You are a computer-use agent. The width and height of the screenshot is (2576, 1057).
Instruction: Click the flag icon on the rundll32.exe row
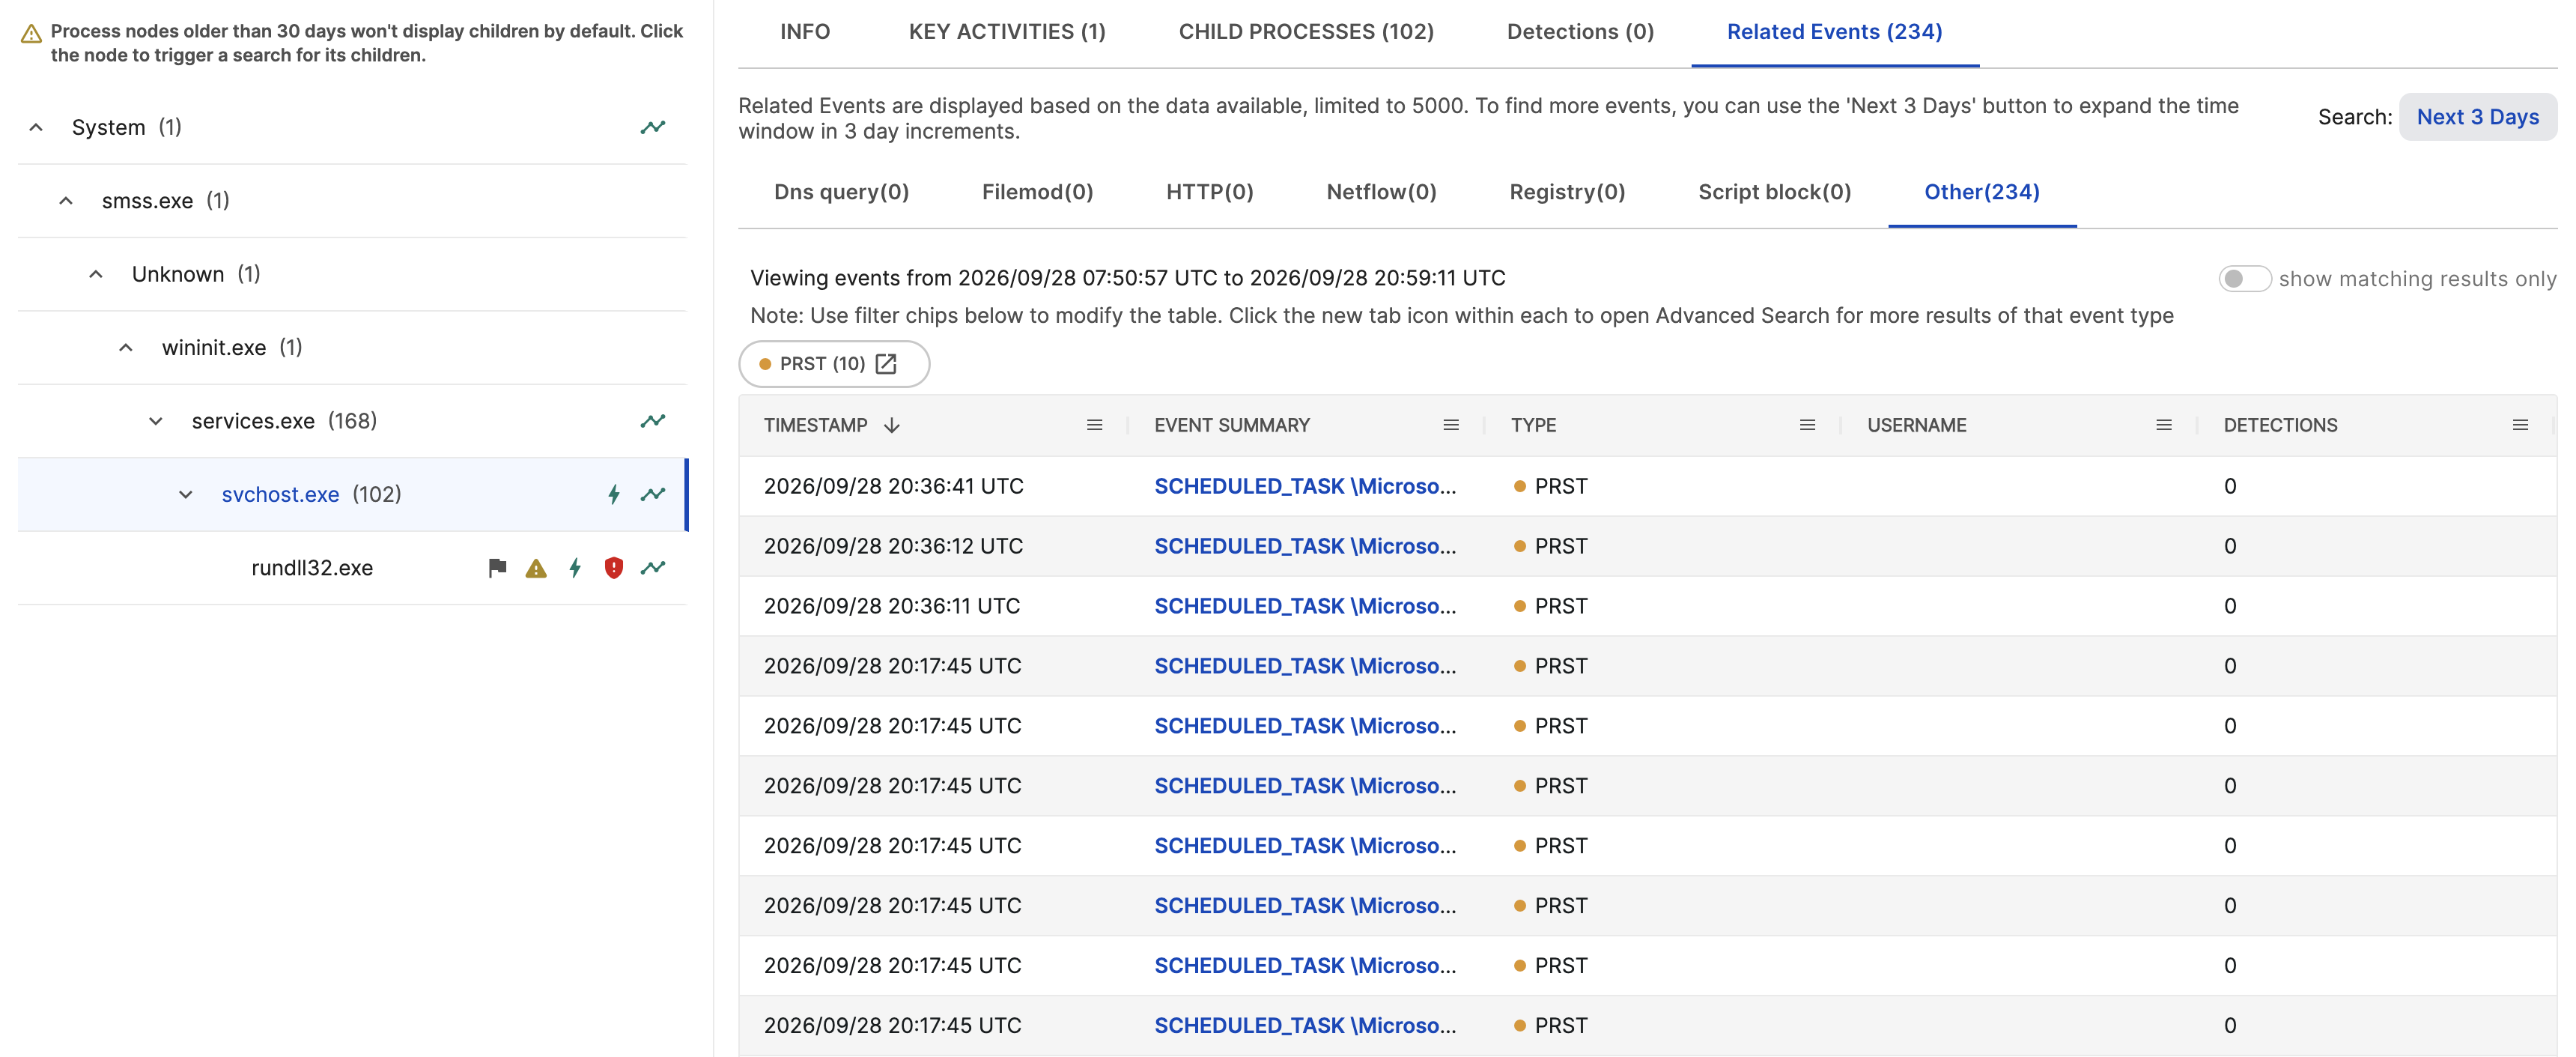(497, 568)
